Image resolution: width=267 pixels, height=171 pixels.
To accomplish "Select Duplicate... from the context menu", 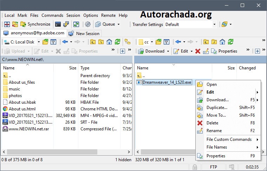I will pos(217,108).
